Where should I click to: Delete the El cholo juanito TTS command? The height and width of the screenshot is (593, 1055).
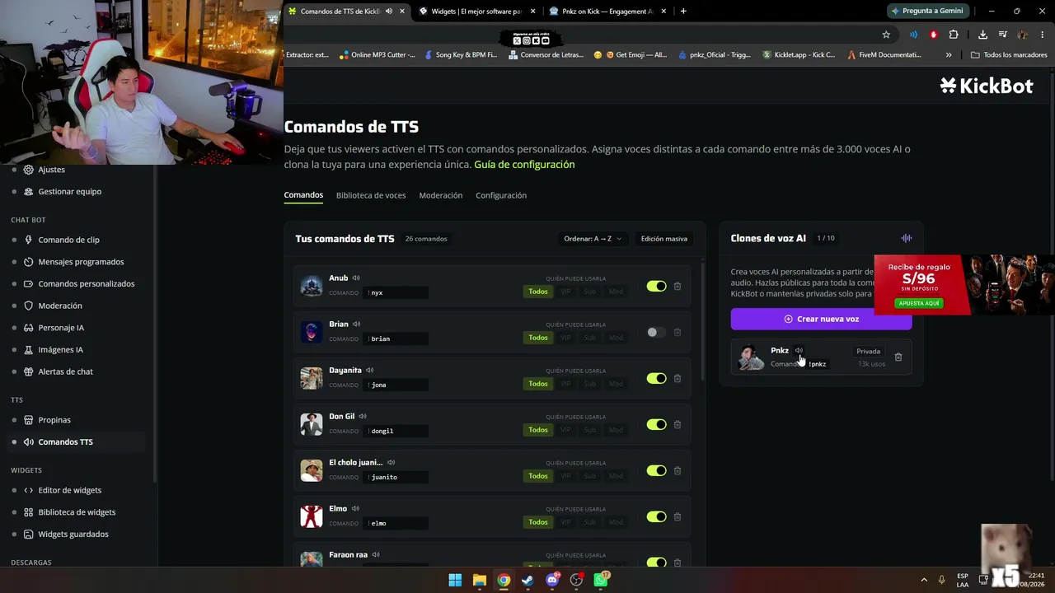point(678,470)
